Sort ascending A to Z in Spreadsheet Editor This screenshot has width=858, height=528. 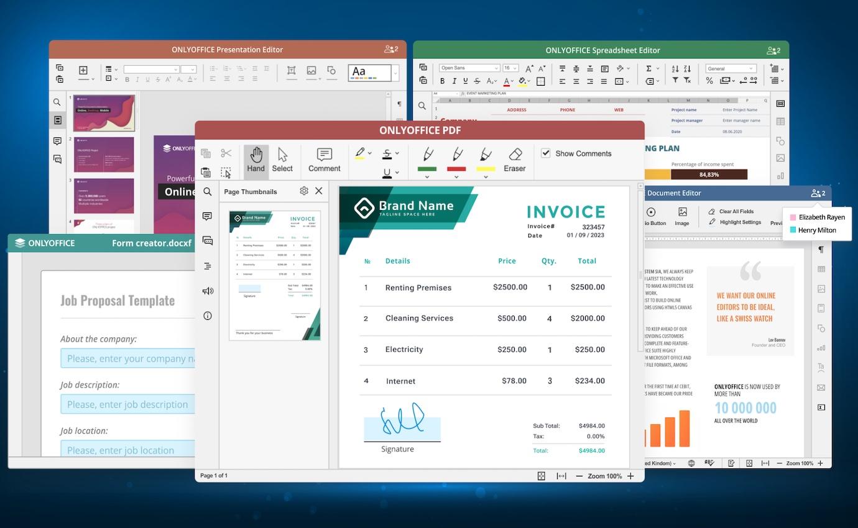(x=675, y=68)
